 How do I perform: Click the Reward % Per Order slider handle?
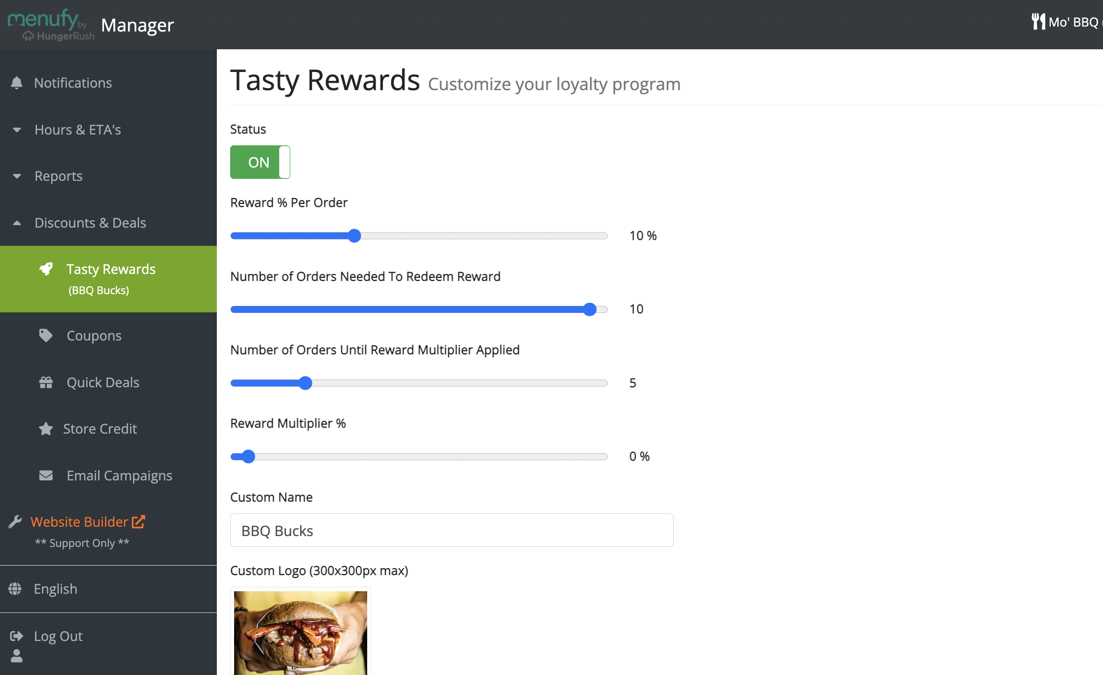354,236
